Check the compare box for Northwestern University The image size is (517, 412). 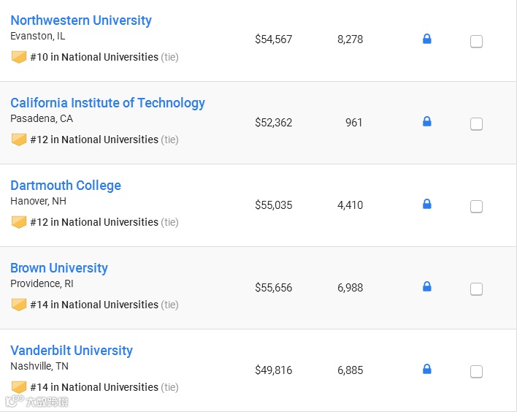(x=476, y=42)
